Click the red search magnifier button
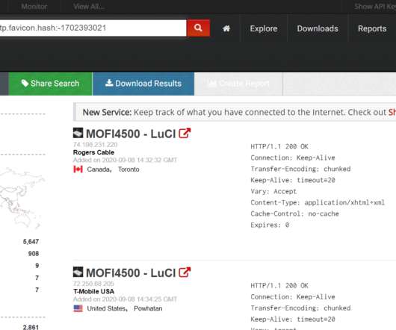The image size is (396, 330). tap(198, 28)
